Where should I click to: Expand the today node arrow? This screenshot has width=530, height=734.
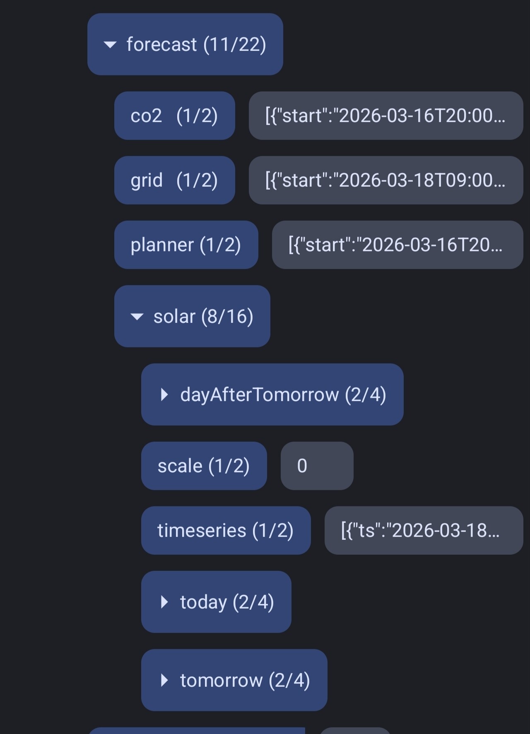(x=164, y=602)
